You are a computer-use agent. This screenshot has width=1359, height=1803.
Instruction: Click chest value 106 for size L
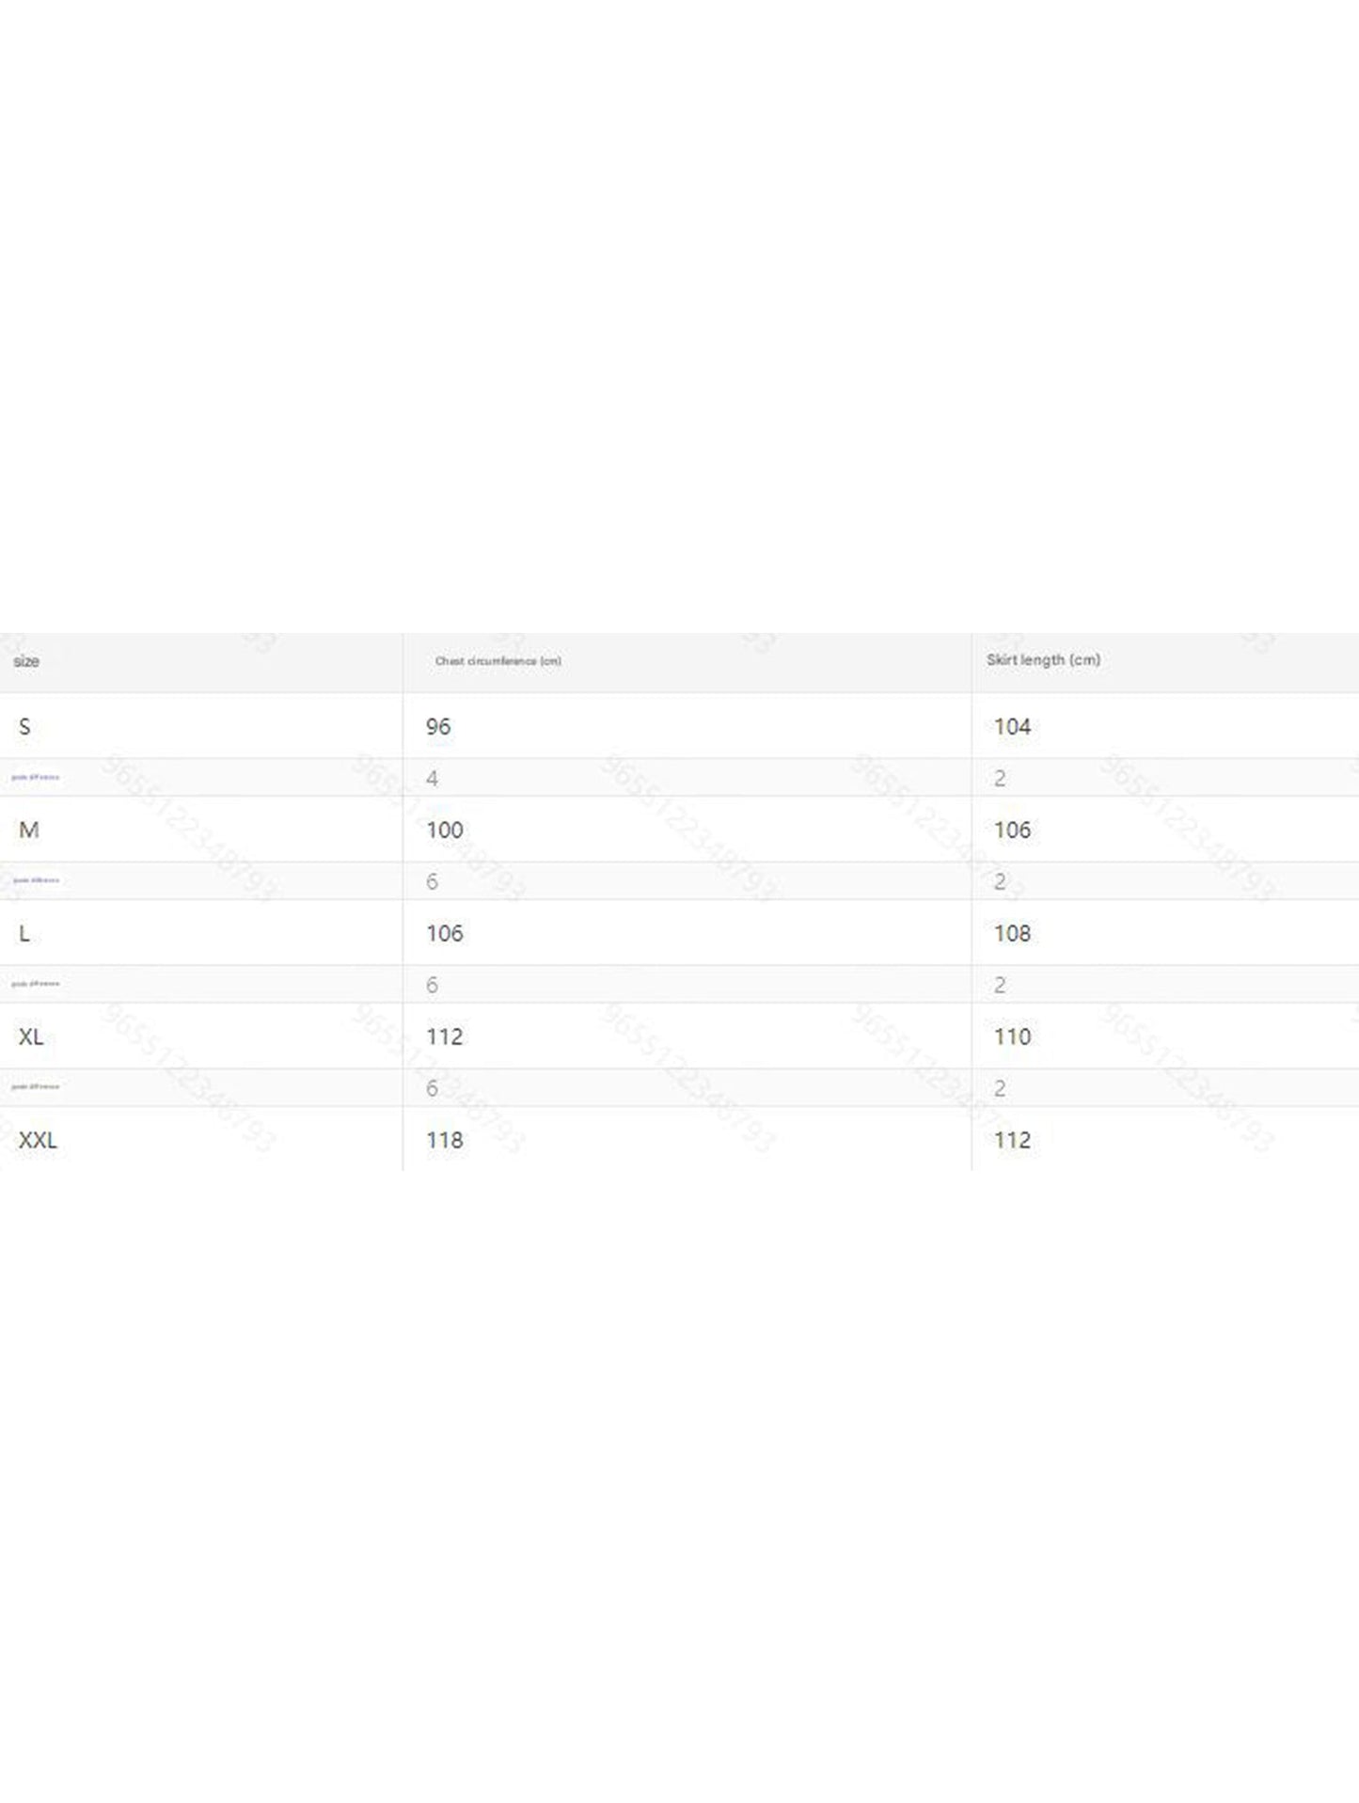click(x=445, y=933)
